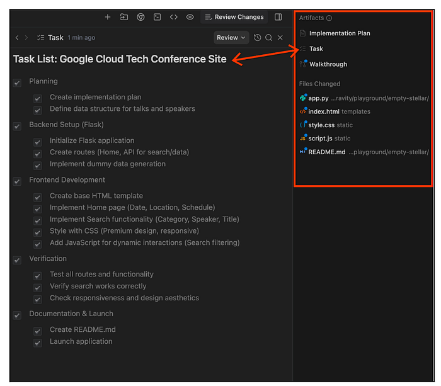Click the checklist icon beside Task header
Screen dimensions: 441x386
(x=40, y=38)
